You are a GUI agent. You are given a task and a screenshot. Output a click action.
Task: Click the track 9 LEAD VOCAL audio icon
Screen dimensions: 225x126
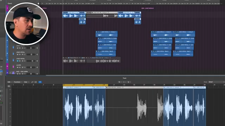click(13, 60)
